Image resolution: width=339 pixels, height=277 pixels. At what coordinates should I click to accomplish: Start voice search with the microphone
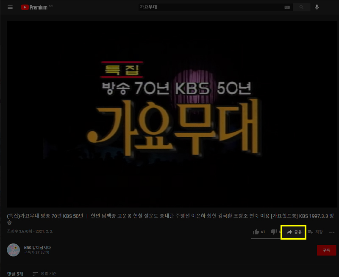pos(317,7)
